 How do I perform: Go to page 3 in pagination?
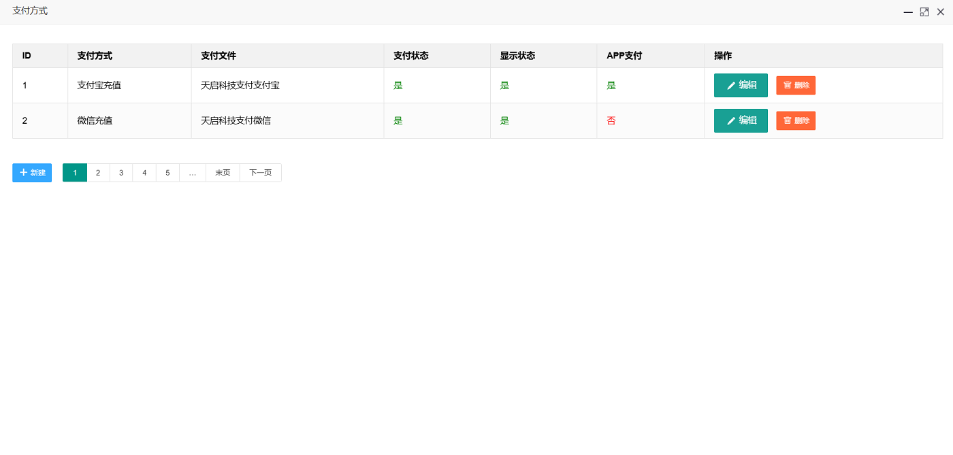pyautogui.click(x=121, y=173)
